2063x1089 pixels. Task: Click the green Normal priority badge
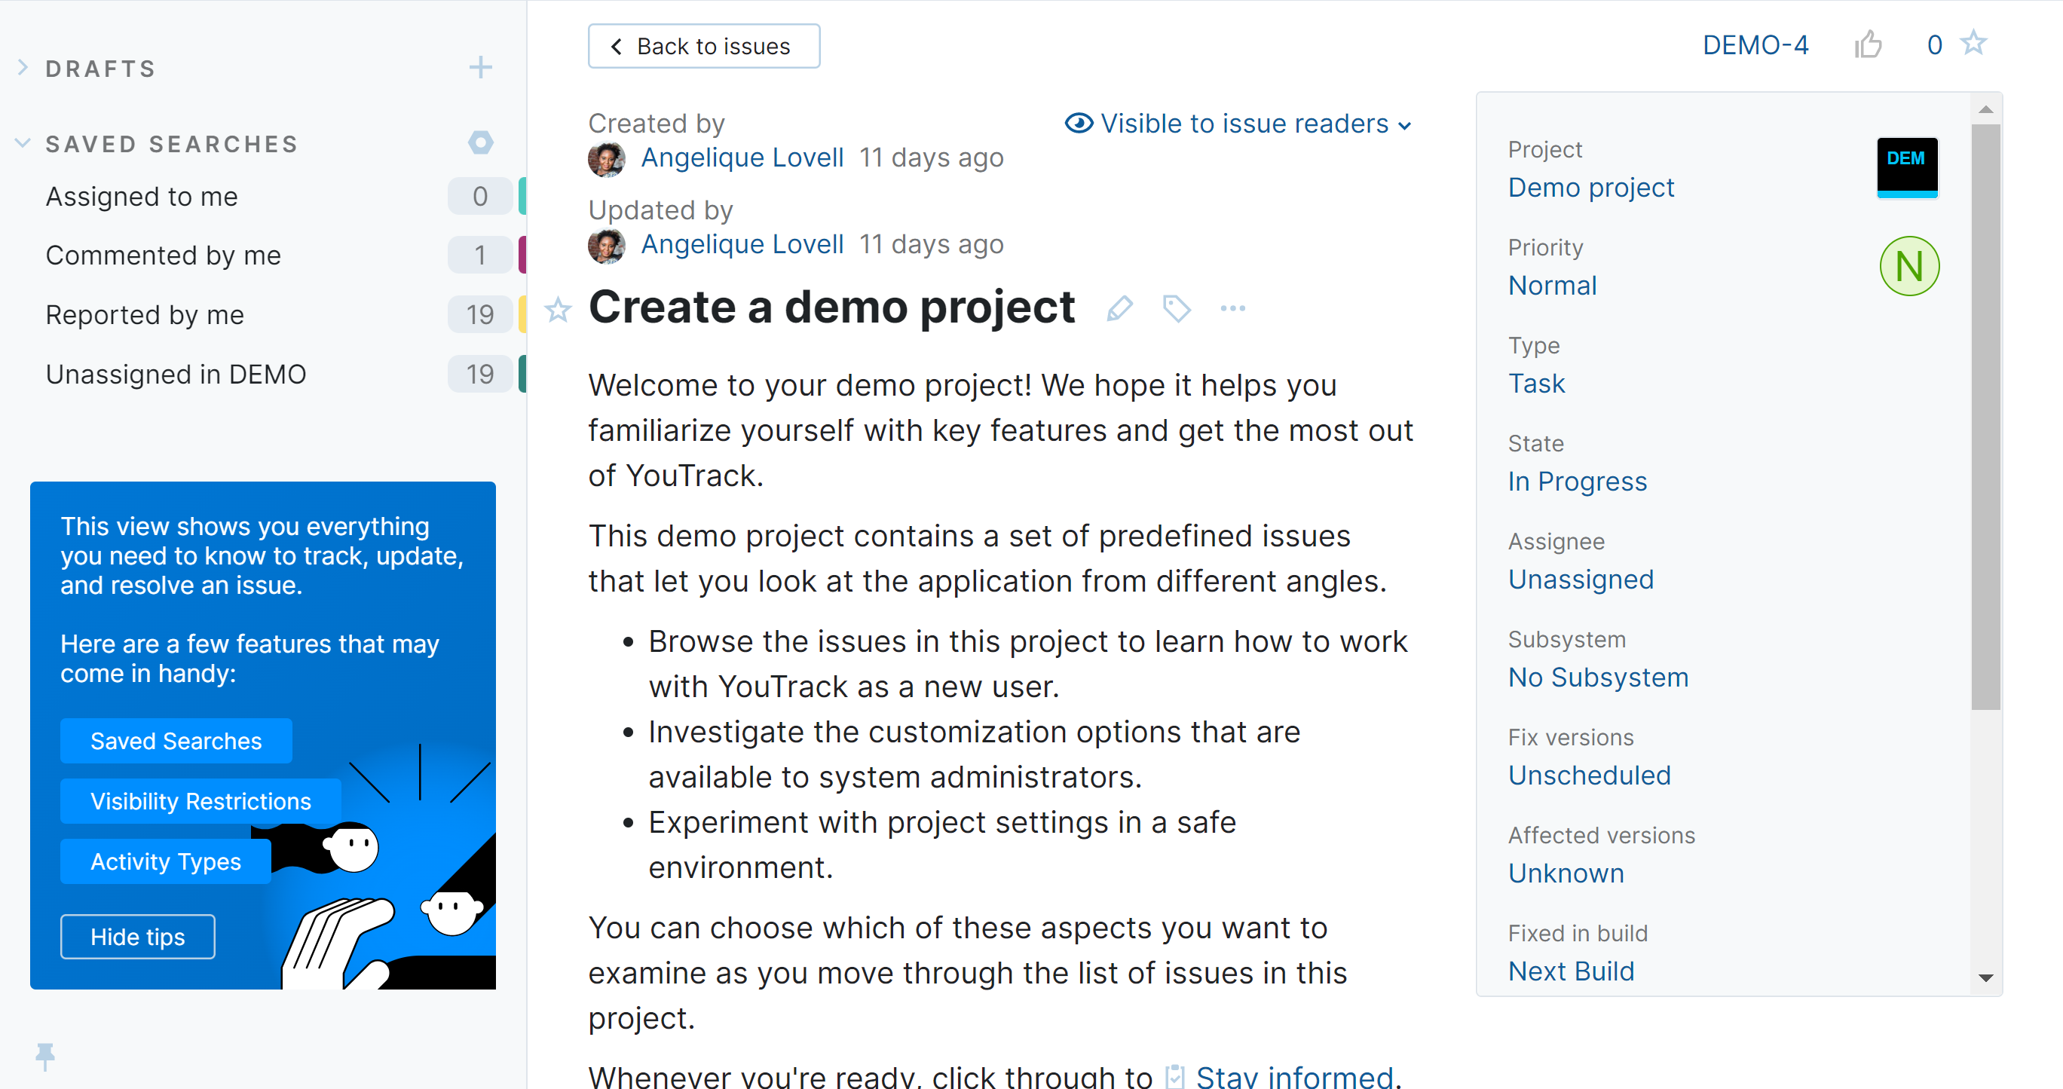pyautogui.click(x=1908, y=267)
